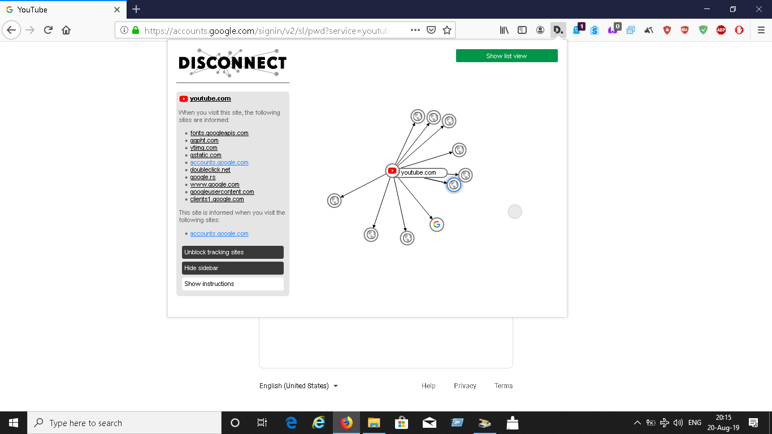The image size is (772, 434).
Task: Click the Disconnect logo
Action: [x=232, y=63]
